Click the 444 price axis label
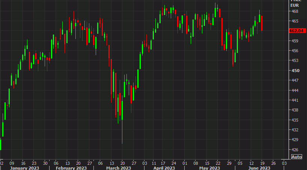This screenshot has width=307, height=170. [294, 90]
